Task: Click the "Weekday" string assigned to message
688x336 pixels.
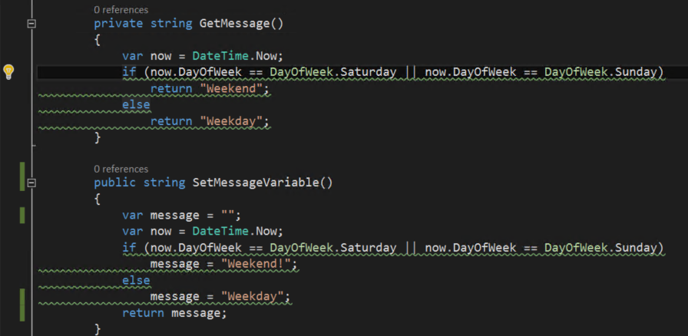Action: pyautogui.click(x=254, y=296)
